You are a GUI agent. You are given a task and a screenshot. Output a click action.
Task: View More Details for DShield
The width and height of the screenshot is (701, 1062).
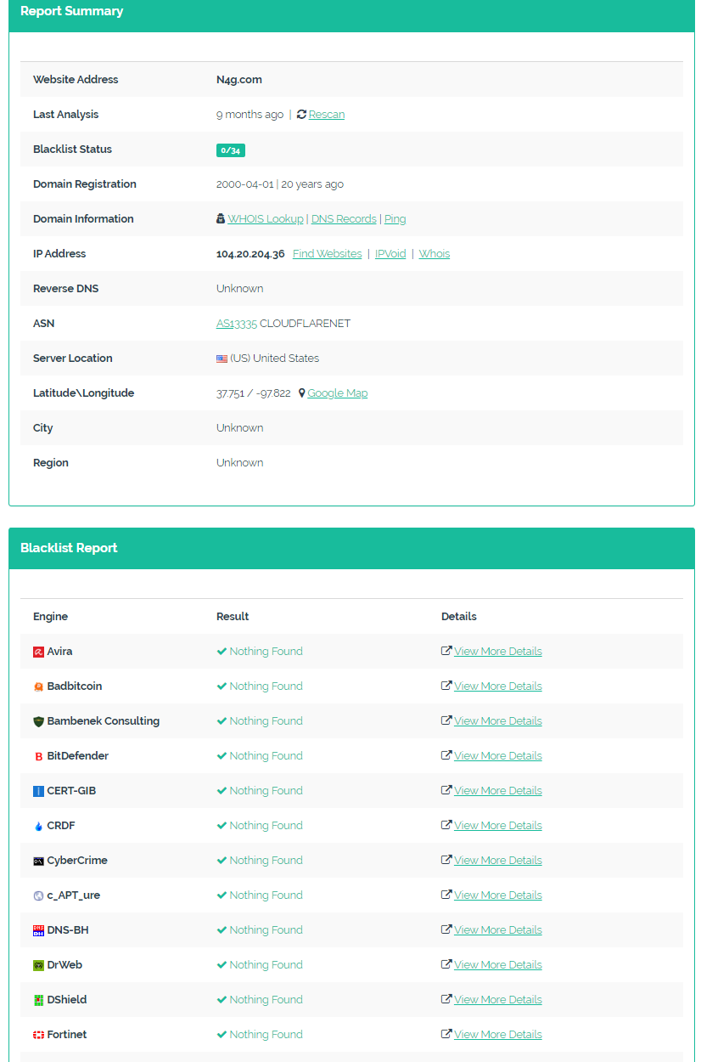pos(498,1000)
